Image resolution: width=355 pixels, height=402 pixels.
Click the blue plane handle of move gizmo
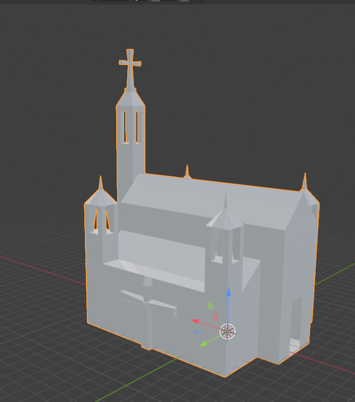pyautogui.click(x=197, y=332)
